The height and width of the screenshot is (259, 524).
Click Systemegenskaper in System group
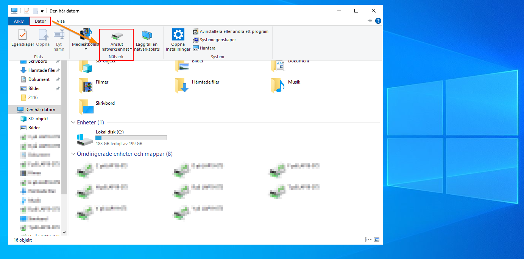218,40
